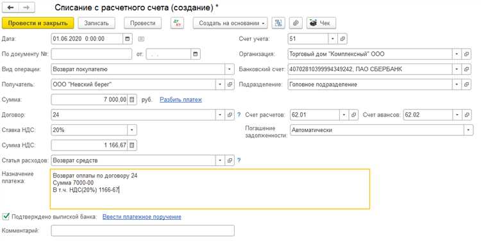The height and width of the screenshot is (241, 481).
Task: Focus the Комментарий input field
Action: coord(142,231)
